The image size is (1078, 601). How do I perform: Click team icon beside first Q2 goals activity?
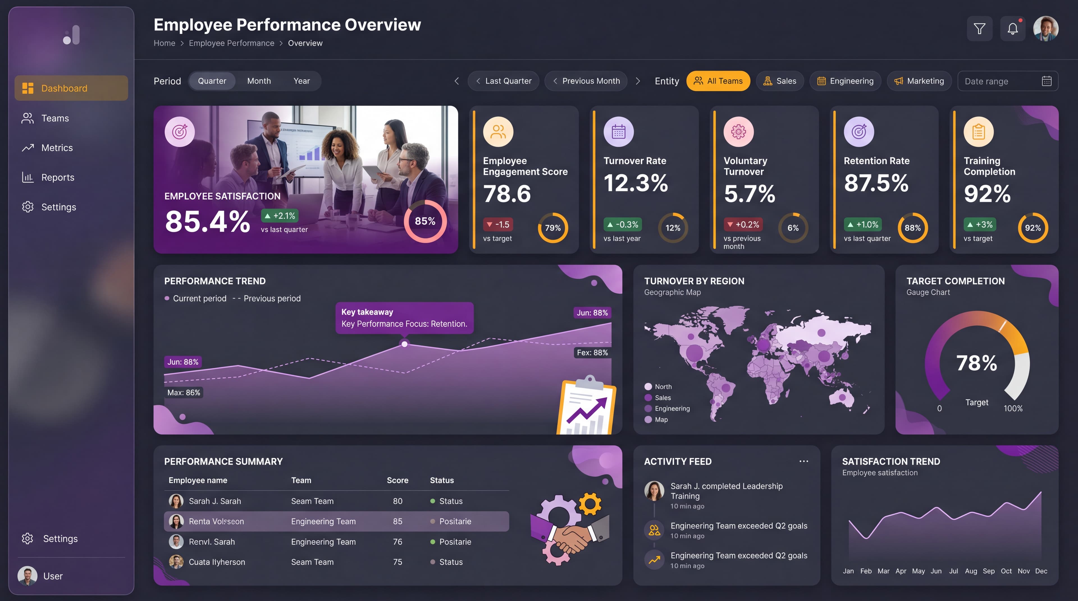click(654, 530)
